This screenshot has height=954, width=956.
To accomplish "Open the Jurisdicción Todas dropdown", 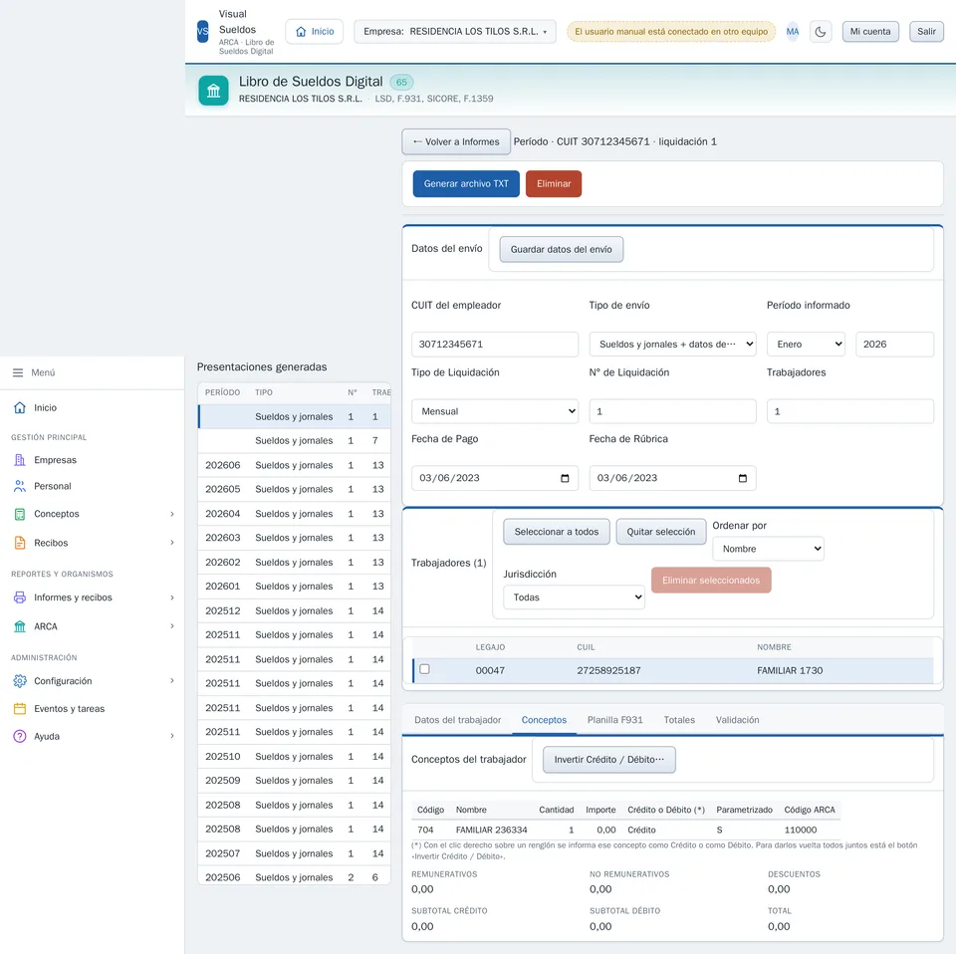I will pyautogui.click(x=574, y=597).
